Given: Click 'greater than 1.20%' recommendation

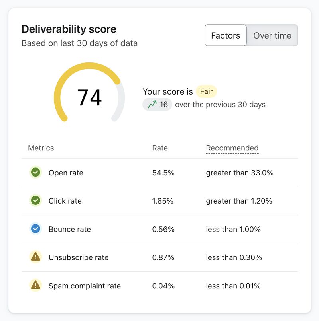Looking at the screenshot, I should 239,201.
